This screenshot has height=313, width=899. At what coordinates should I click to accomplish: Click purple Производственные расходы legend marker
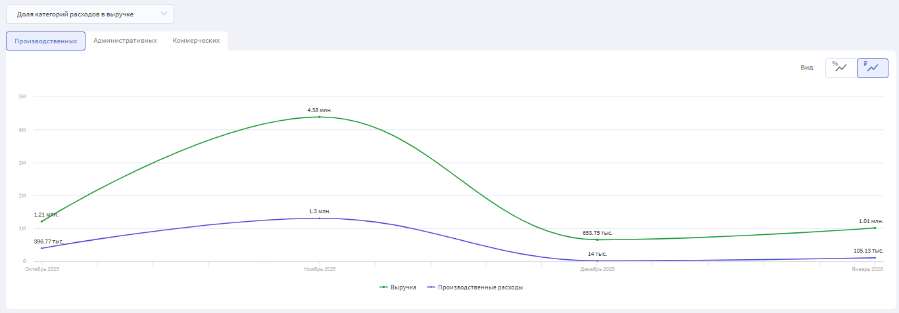pos(431,287)
